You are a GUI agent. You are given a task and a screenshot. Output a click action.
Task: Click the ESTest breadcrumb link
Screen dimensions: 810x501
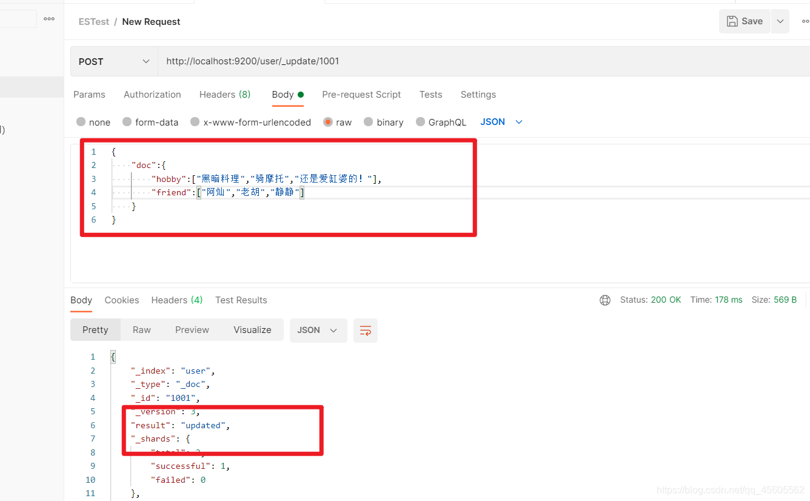(94, 21)
